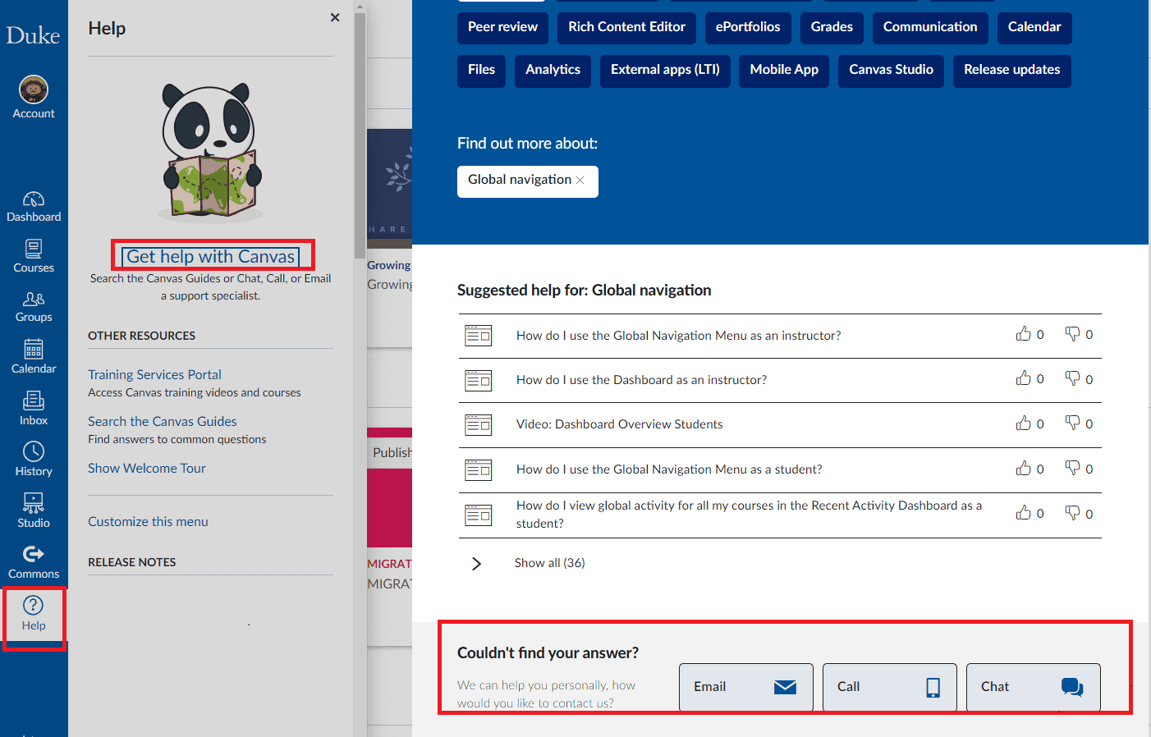Image resolution: width=1151 pixels, height=737 pixels.
Task: Select the Canvas Studio topic
Action: 891,70
